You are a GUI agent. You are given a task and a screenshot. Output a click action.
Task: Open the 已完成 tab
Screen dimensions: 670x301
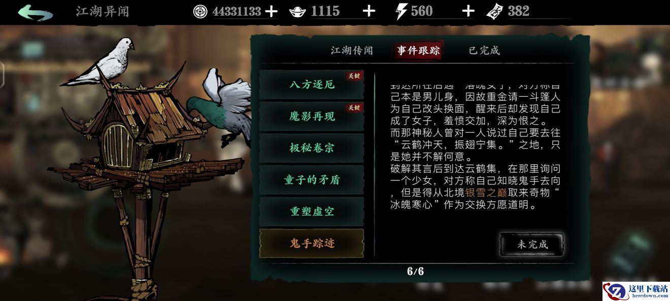[x=484, y=51]
